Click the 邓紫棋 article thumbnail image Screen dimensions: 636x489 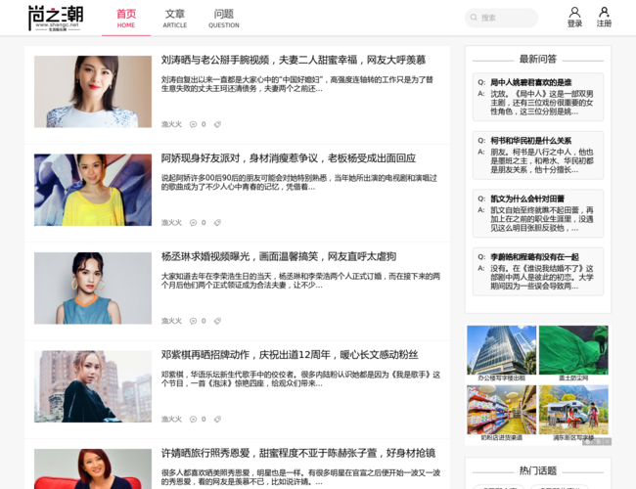(93, 386)
